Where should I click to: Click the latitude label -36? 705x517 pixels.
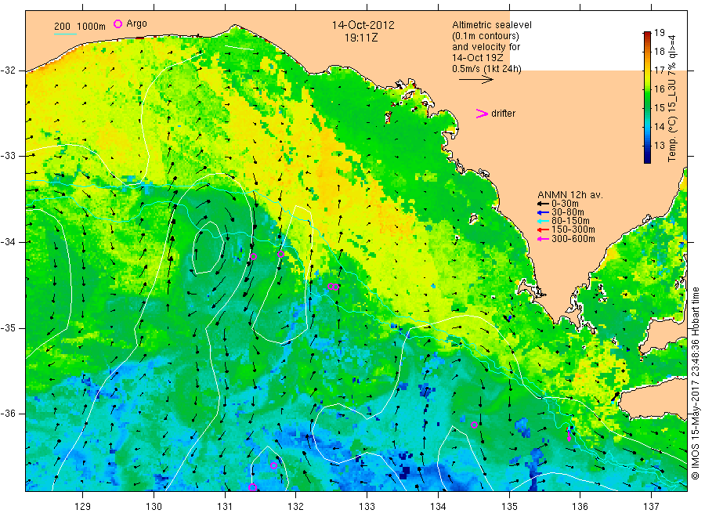[x=9, y=414]
